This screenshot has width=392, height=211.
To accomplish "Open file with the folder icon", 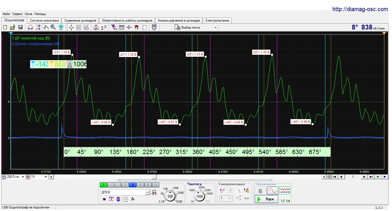I will coord(12,28).
